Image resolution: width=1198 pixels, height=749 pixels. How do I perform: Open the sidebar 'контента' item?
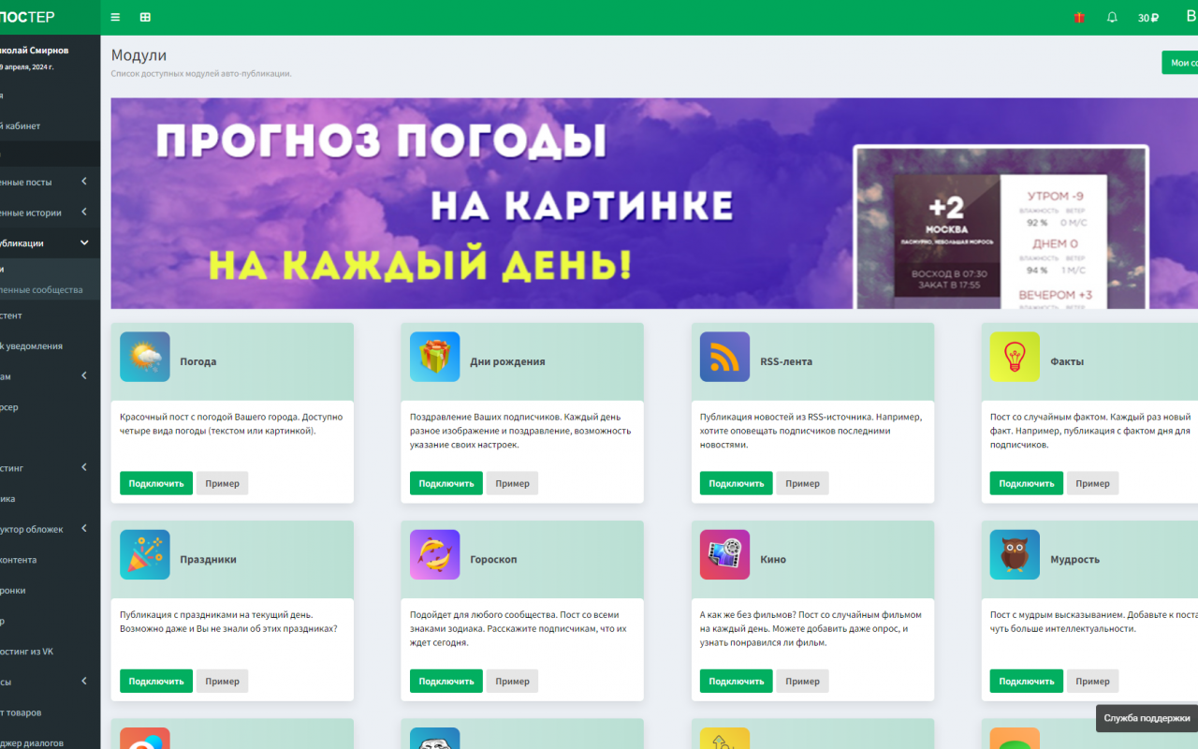click(50, 559)
